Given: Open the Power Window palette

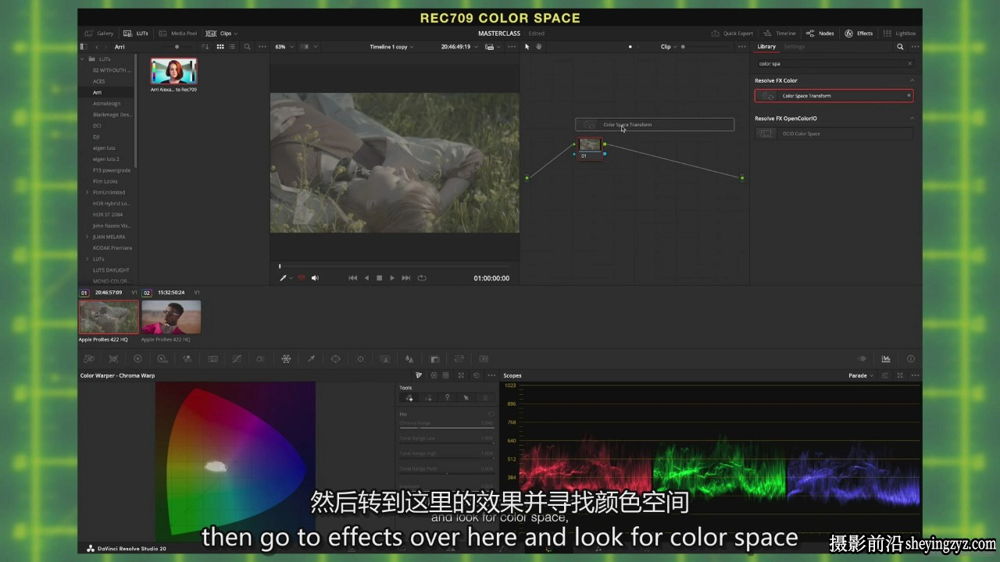Looking at the screenshot, I should (x=335, y=359).
